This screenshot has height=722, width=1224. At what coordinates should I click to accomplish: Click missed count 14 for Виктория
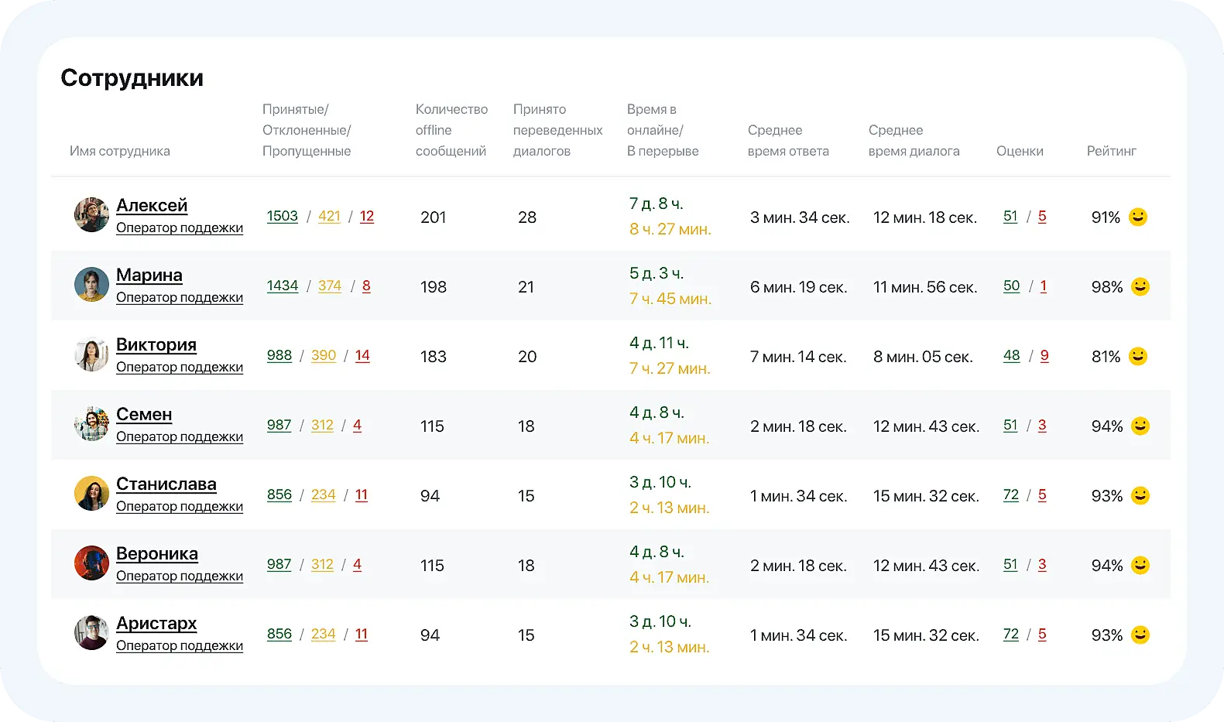tap(362, 355)
